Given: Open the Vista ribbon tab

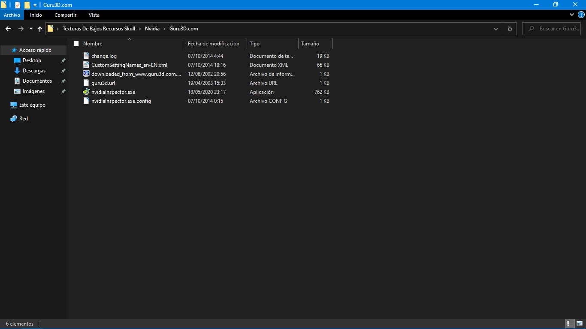Looking at the screenshot, I should [94, 15].
